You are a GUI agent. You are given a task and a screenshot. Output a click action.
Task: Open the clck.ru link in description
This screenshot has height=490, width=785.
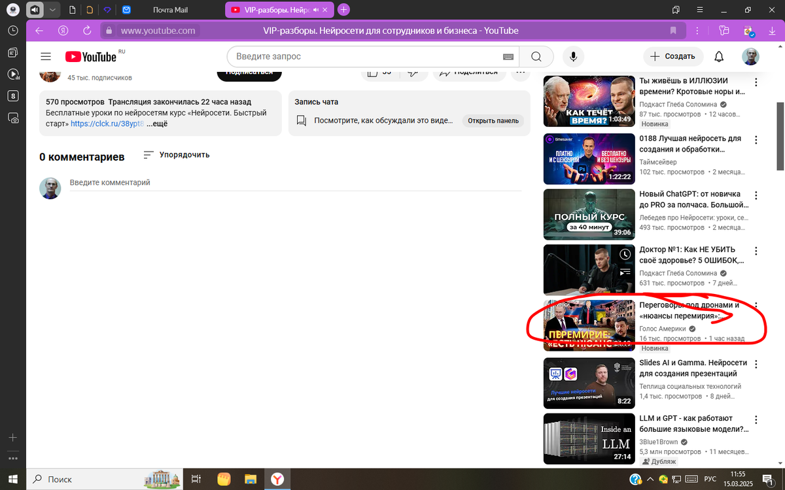pyautogui.click(x=107, y=123)
